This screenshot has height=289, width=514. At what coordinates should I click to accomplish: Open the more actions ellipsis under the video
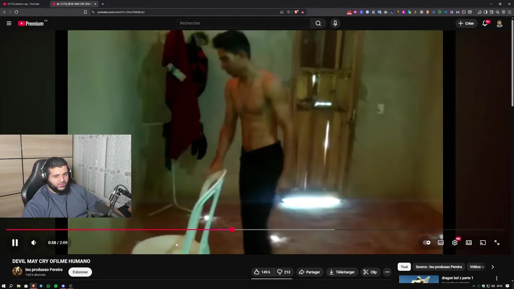[387, 272]
